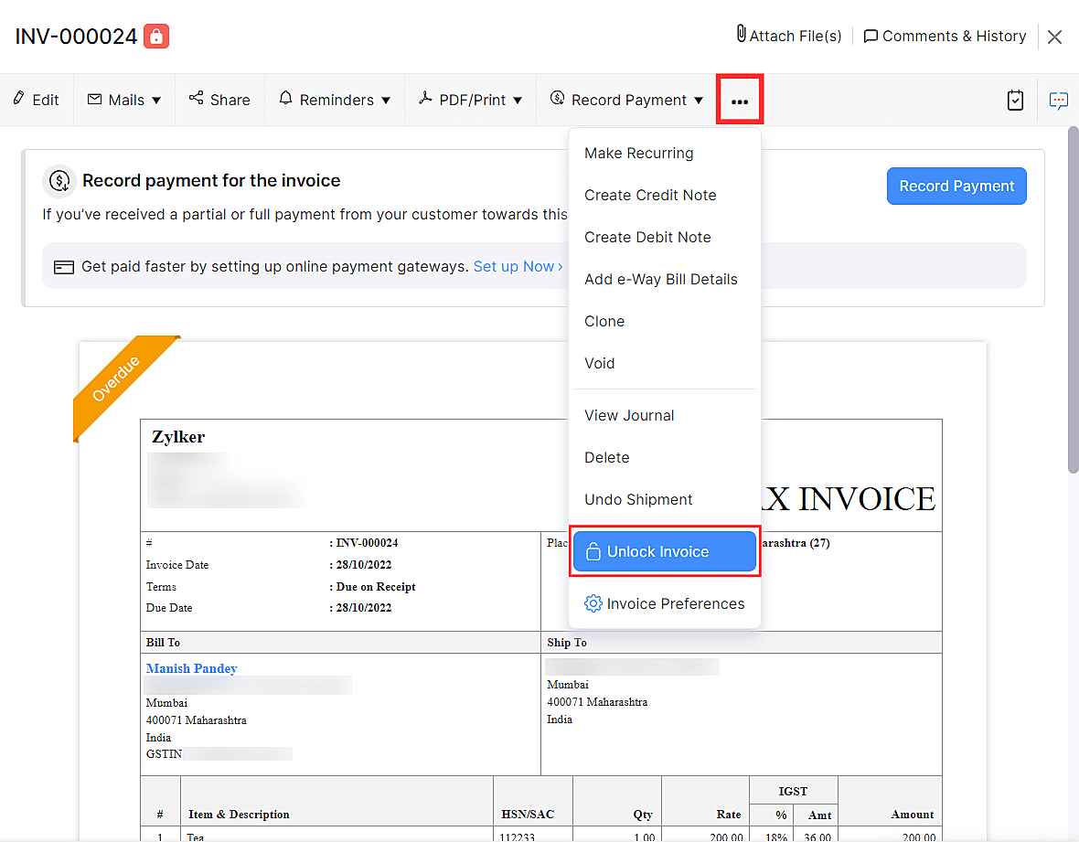This screenshot has width=1079, height=842.
Task: Click the paperclip Attach File(s) icon
Action: pos(741,35)
